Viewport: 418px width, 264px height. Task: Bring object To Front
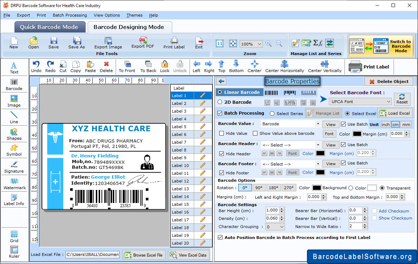tap(127, 67)
